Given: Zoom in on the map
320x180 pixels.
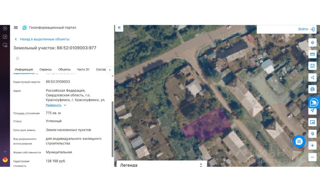Looking at the screenshot, I should pos(312,145).
